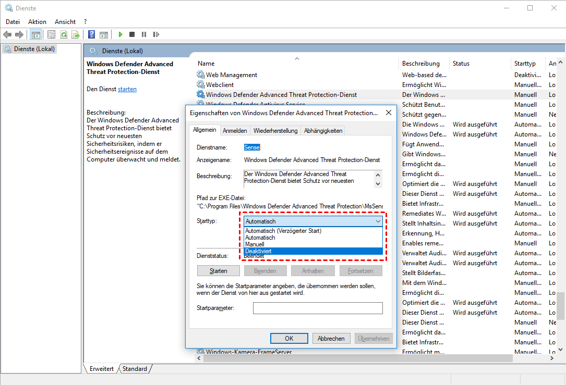Click 'Erkennung, H...' description cell

pos(423,233)
